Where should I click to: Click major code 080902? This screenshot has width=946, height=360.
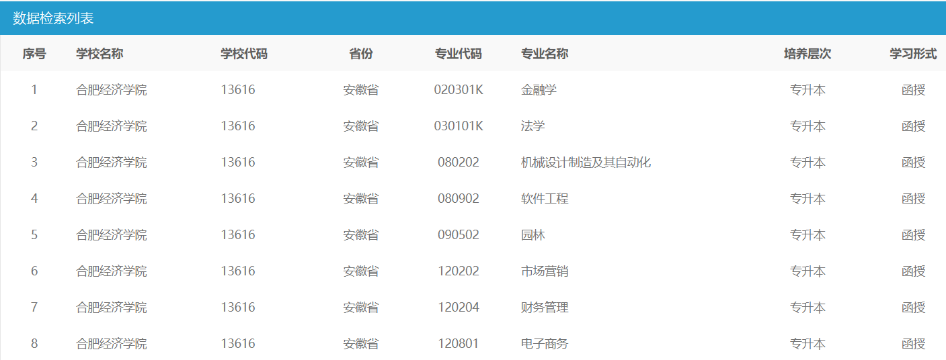459,198
